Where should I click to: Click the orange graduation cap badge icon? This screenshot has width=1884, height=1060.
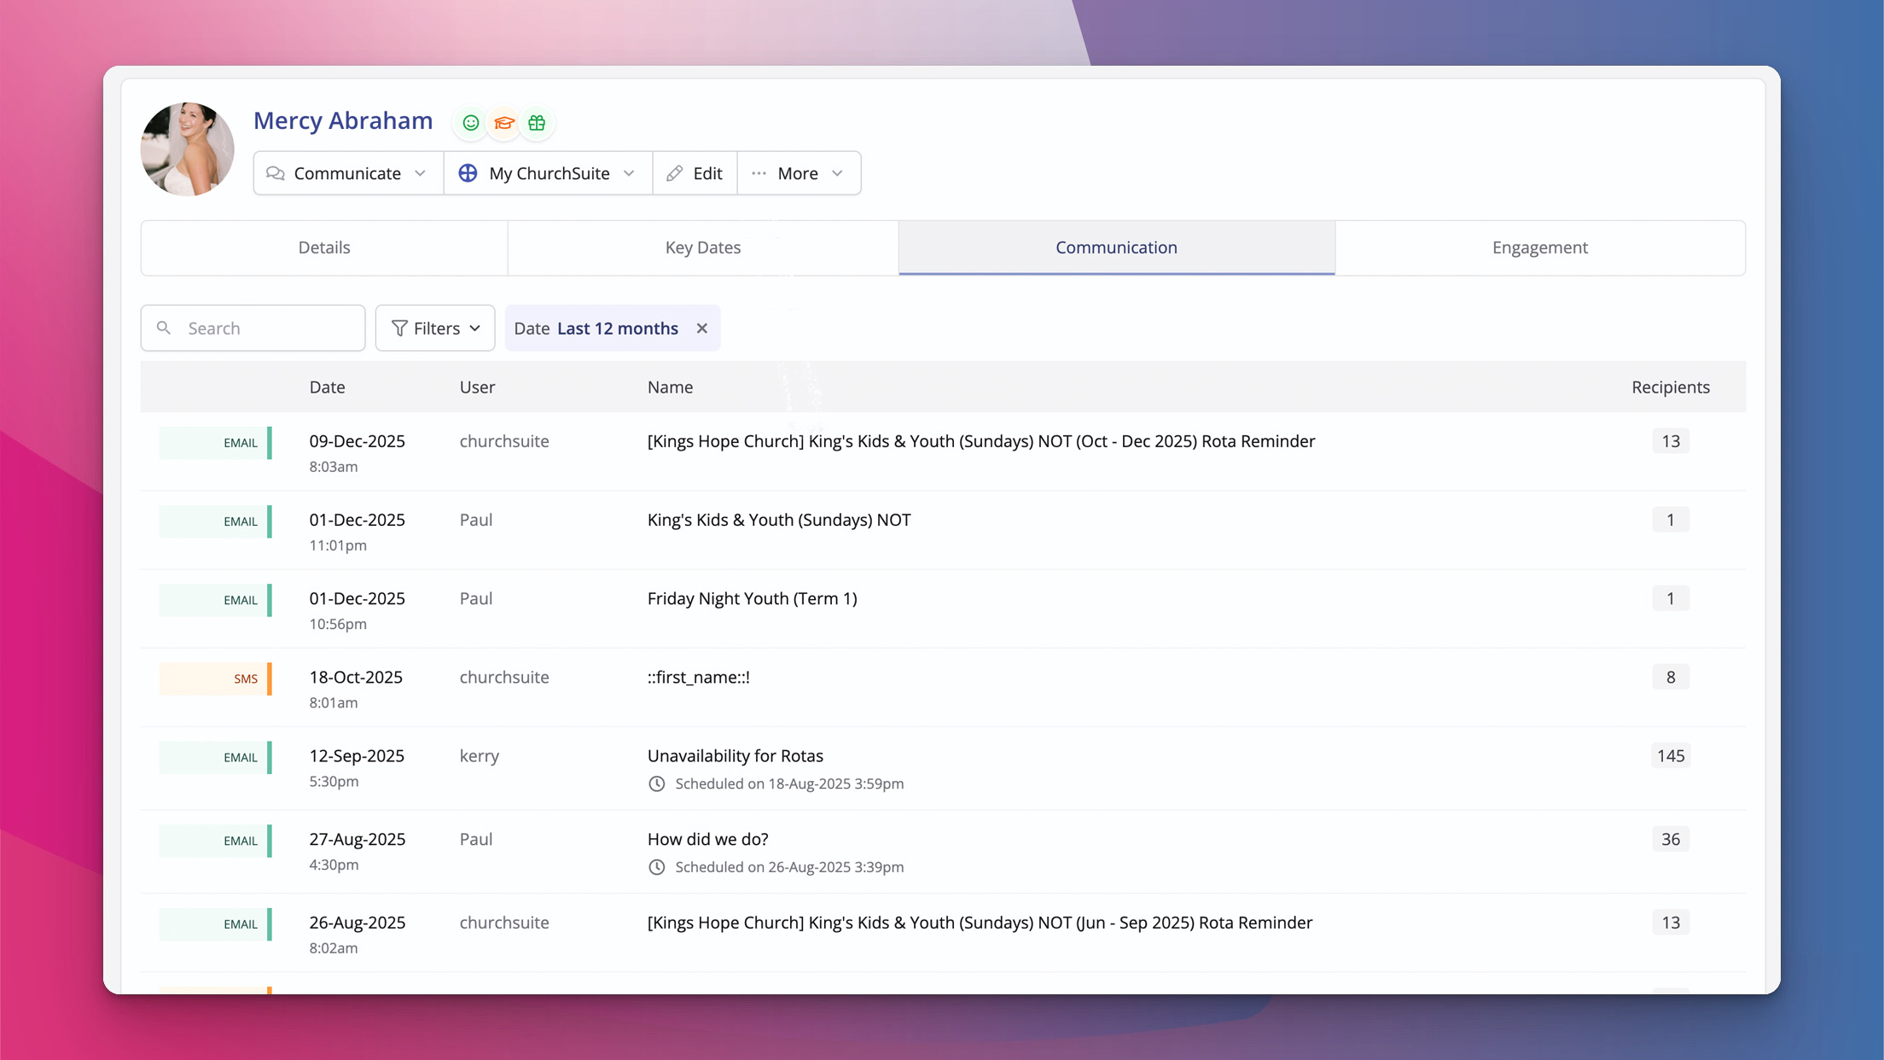click(503, 123)
